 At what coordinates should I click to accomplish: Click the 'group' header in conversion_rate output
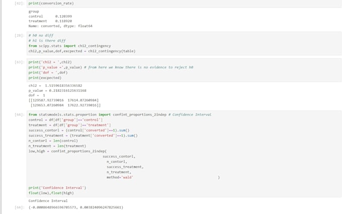pyautogui.click(x=34, y=12)
